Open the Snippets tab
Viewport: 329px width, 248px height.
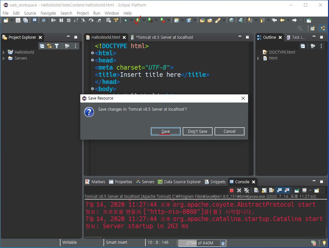[215, 182]
